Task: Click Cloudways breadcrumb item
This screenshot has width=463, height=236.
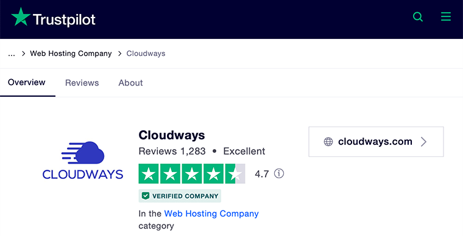Action: pos(146,54)
